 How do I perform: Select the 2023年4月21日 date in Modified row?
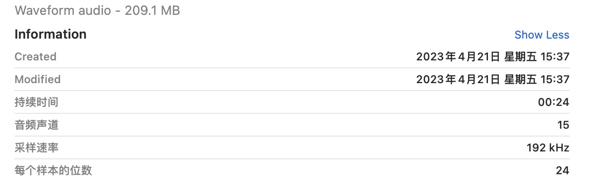point(458,79)
